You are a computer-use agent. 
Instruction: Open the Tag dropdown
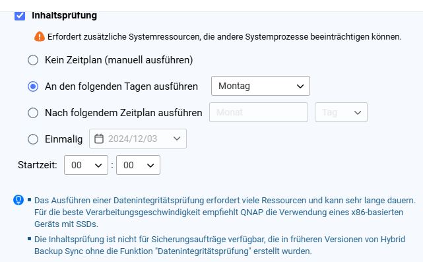click(x=341, y=112)
